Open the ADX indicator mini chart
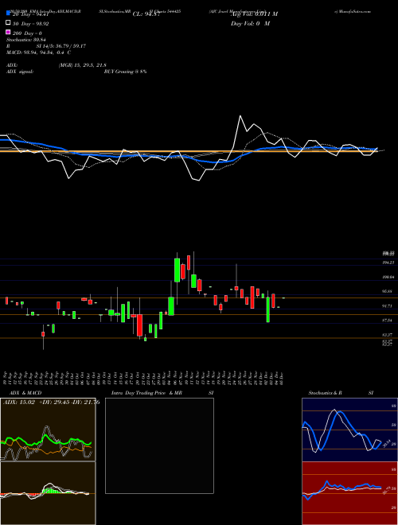Screen dimensions: 398x525 [48, 430]
